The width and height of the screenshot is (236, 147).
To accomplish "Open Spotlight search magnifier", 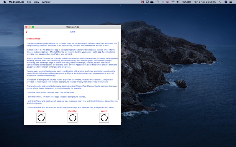I will pos(220,2).
